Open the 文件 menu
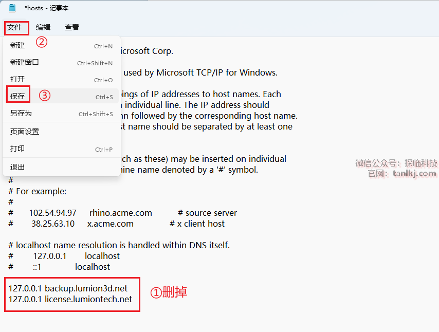439x332 pixels. [x=14, y=27]
